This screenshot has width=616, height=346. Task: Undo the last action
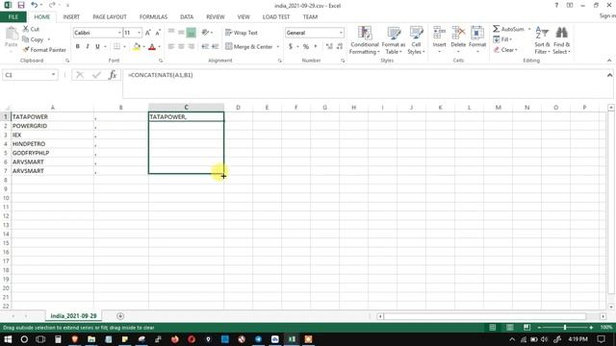click(x=35, y=5)
